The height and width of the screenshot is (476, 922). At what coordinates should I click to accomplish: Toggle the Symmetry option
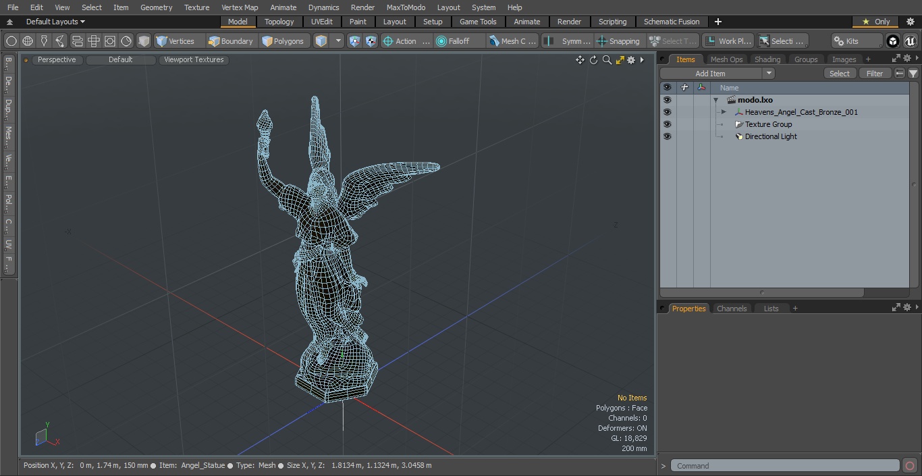(x=568, y=41)
